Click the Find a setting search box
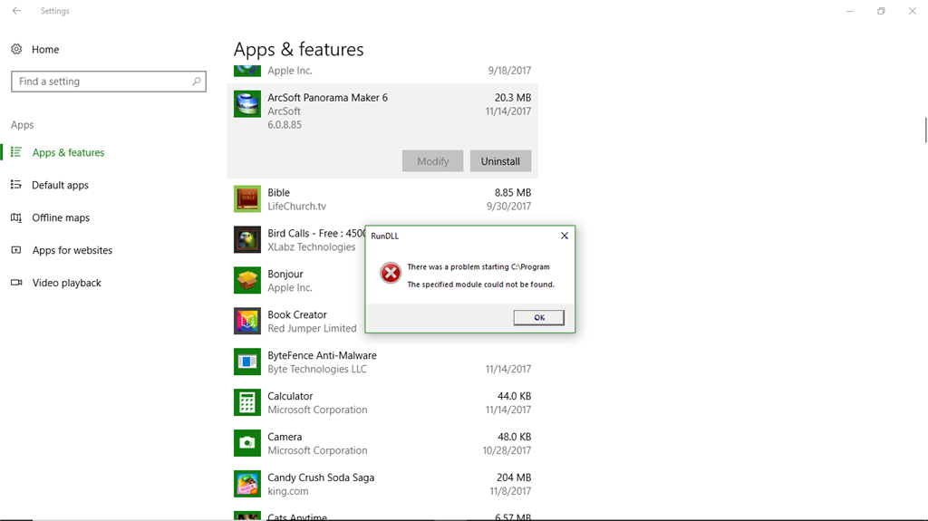The image size is (928, 521). tap(109, 82)
